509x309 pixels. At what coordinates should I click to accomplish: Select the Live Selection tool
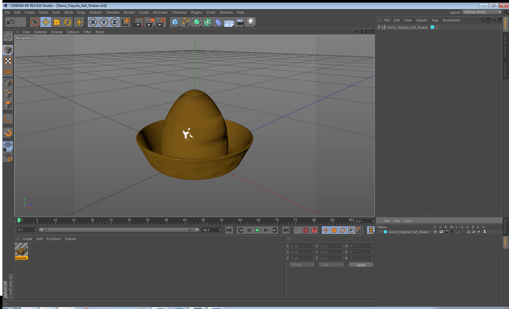35,22
